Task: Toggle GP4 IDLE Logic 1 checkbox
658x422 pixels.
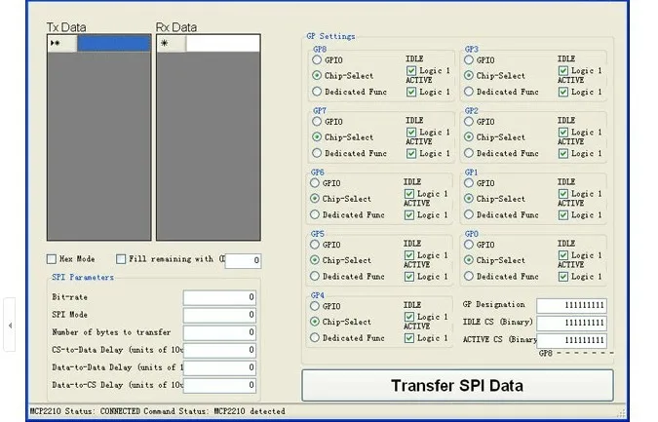Action: pyautogui.click(x=409, y=317)
